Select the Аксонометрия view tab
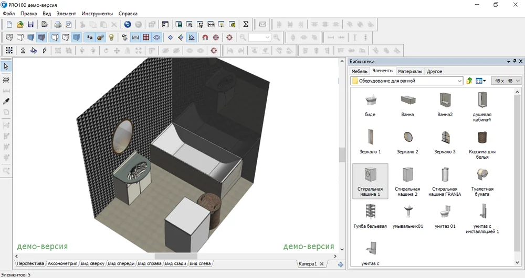Image resolution: width=525 pixels, height=278 pixels. coord(62,263)
